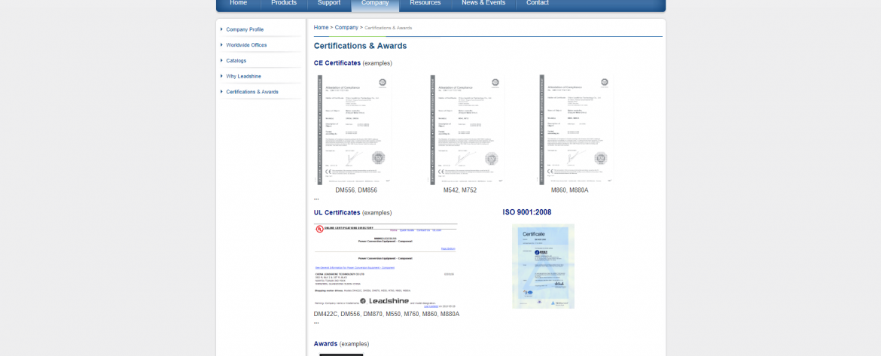The height and width of the screenshot is (356, 881).
Task: Click the 'Certifications & Awards' page heading
Action: pos(360,46)
